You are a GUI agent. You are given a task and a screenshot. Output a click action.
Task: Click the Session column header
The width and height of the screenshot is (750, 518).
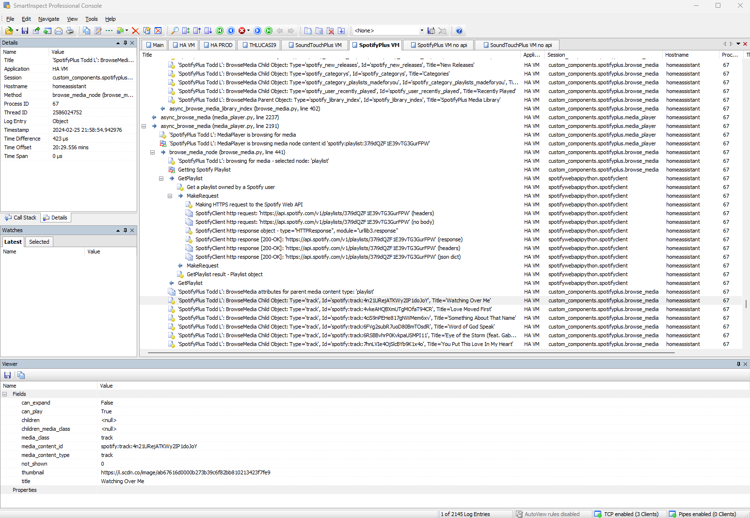(604, 55)
